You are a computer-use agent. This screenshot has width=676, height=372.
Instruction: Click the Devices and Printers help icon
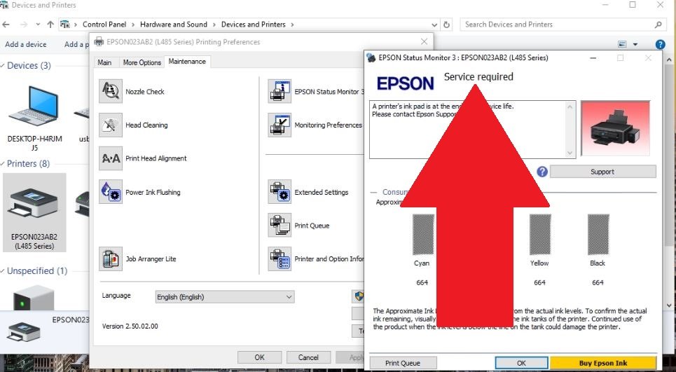[x=660, y=44]
